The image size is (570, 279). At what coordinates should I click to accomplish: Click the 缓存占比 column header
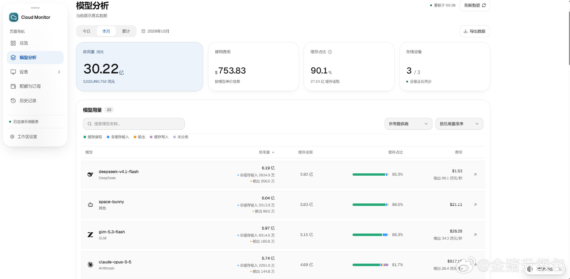(x=396, y=152)
